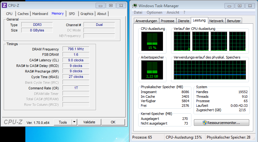Open the Tools dropdown arrow in CPU-Z

tap(74, 122)
